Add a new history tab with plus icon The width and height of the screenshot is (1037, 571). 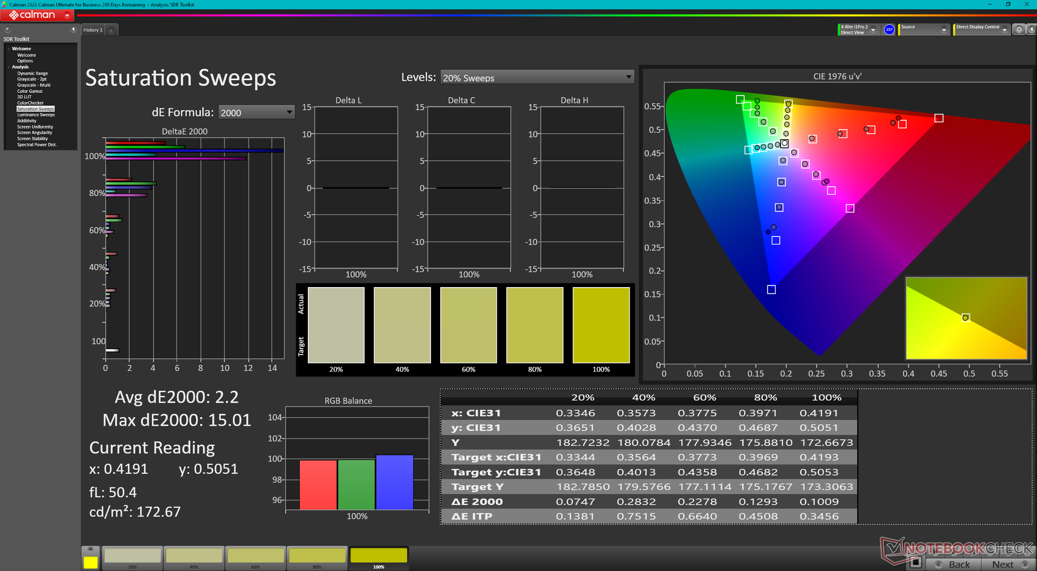pos(111,30)
